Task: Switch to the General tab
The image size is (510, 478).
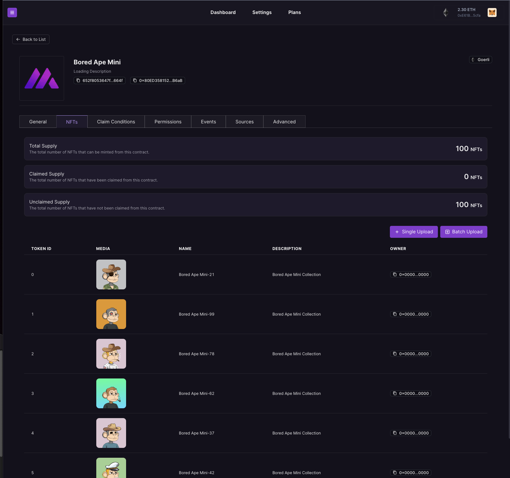Action: point(38,122)
